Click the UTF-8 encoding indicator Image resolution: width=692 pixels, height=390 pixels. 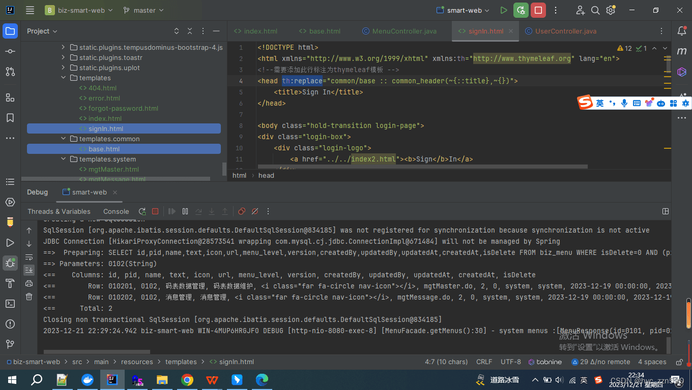[x=510, y=362]
